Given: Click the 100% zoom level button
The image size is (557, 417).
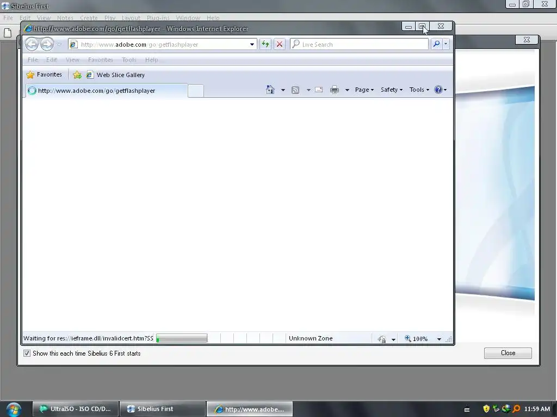Looking at the screenshot, I should pyautogui.click(x=416, y=339).
